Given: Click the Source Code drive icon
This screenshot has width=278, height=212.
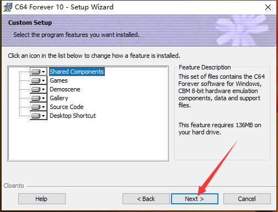Looking at the screenshot, I should pos(36,107).
